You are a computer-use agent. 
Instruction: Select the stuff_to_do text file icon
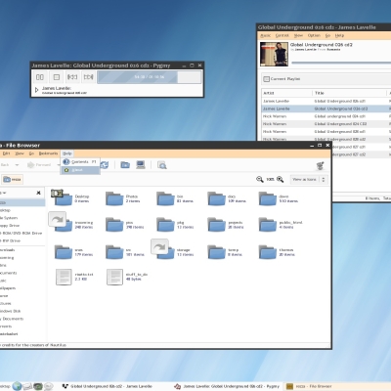pyautogui.click(x=114, y=277)
